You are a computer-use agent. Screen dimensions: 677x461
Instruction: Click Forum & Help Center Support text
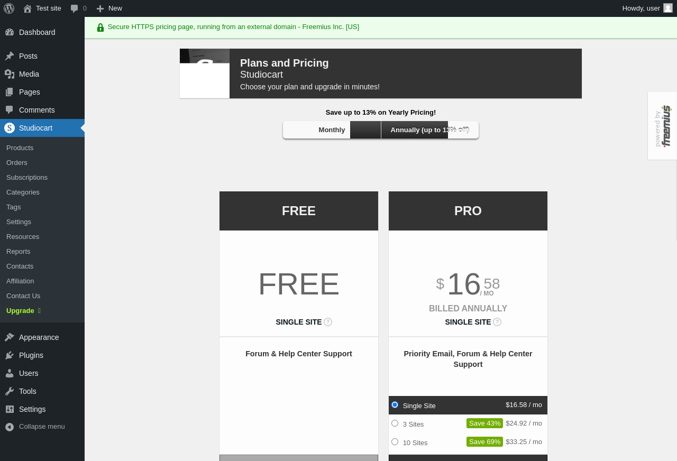(299, 354)
